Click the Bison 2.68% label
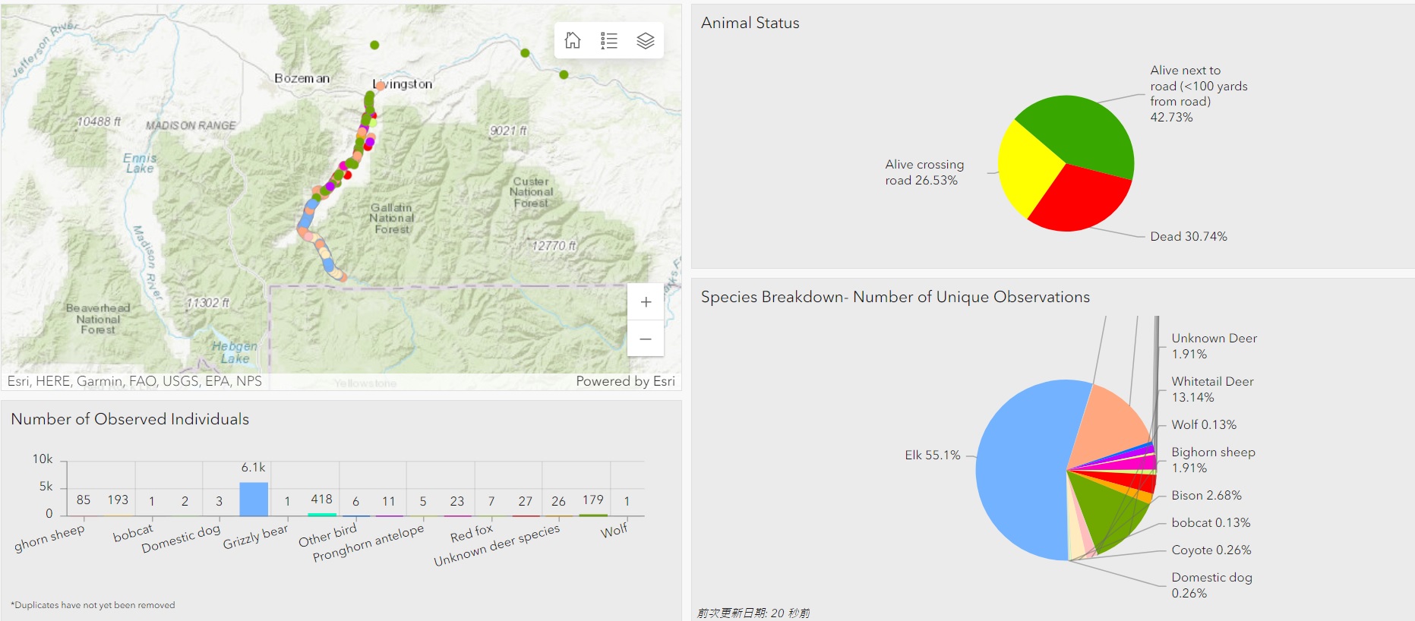Viewport: 1415px width, 621px height. tap(1206, 496)
